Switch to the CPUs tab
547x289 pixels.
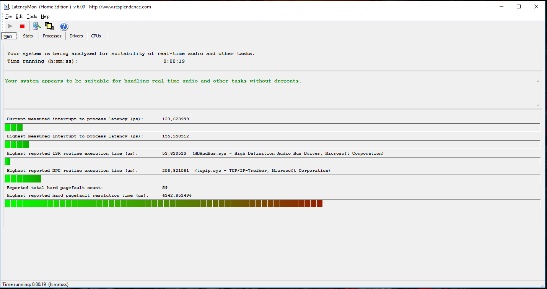coord(96,36)
